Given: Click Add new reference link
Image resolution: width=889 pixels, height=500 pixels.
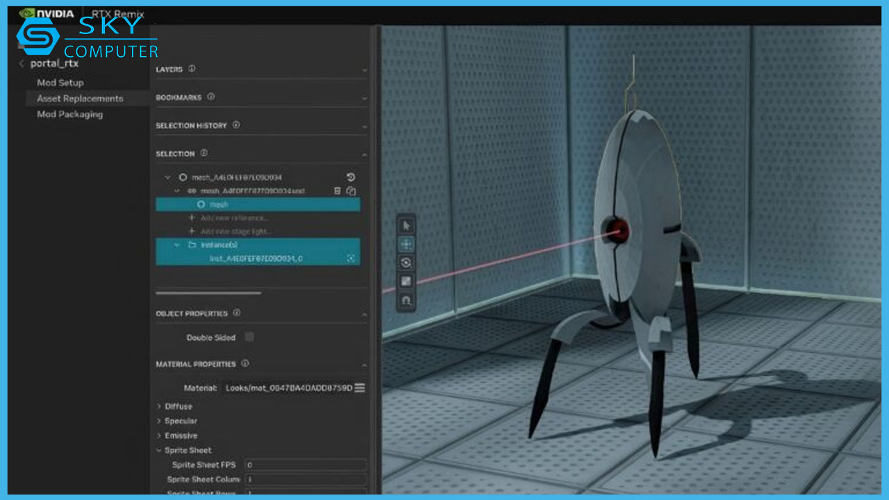Looking at the screenshot, I should click(x=233, y=217).
